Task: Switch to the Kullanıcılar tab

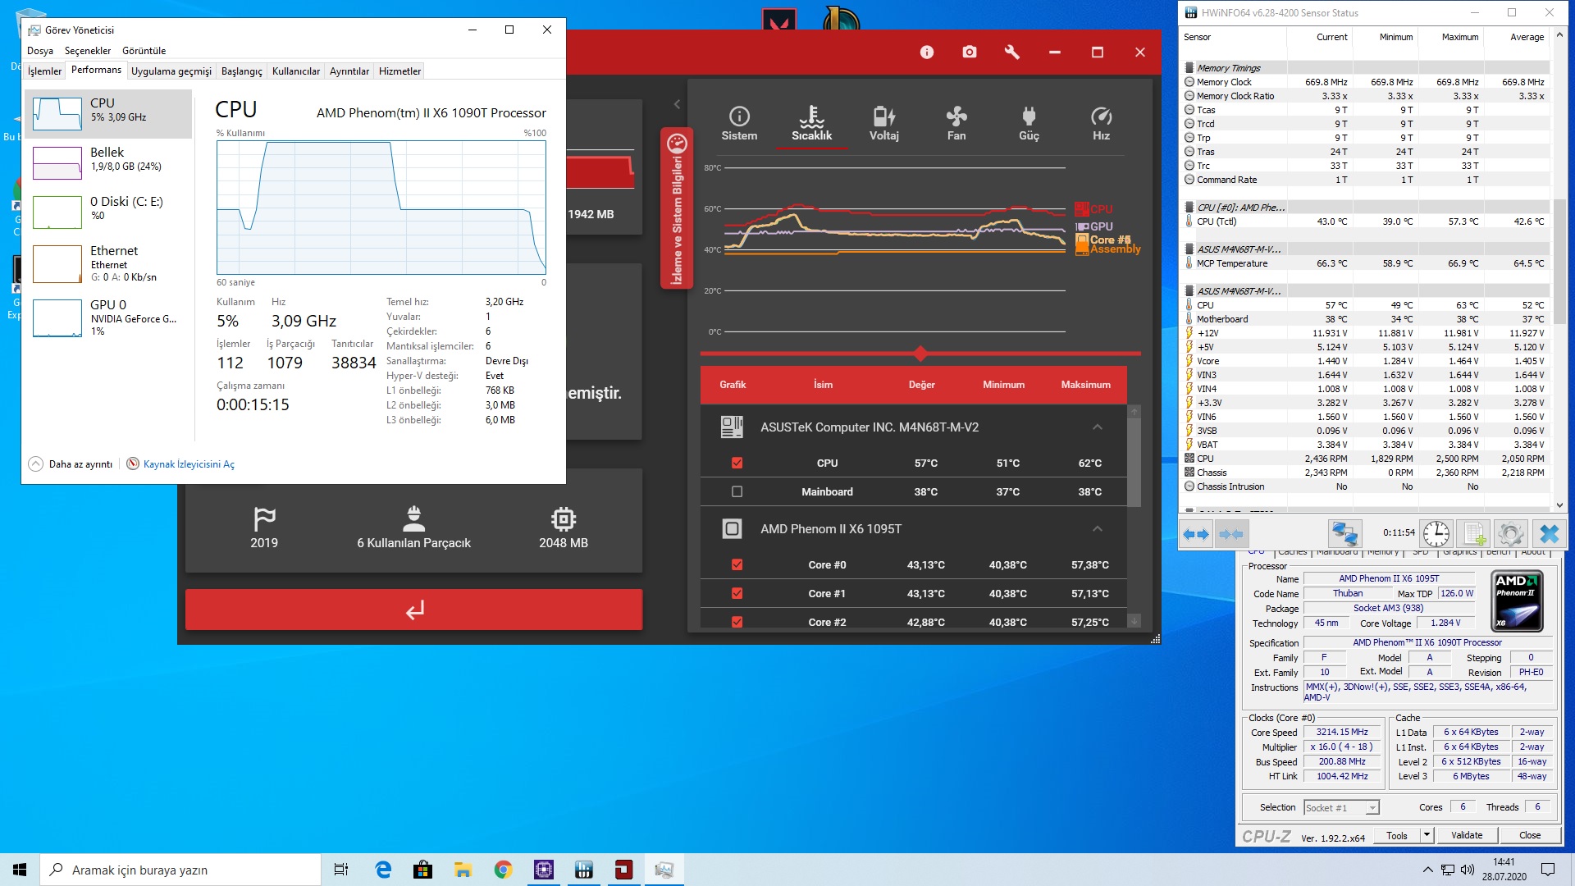Action: 296,71
